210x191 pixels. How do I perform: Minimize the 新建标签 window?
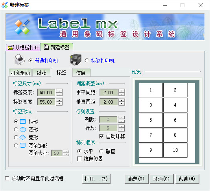[x=165, y=5]
